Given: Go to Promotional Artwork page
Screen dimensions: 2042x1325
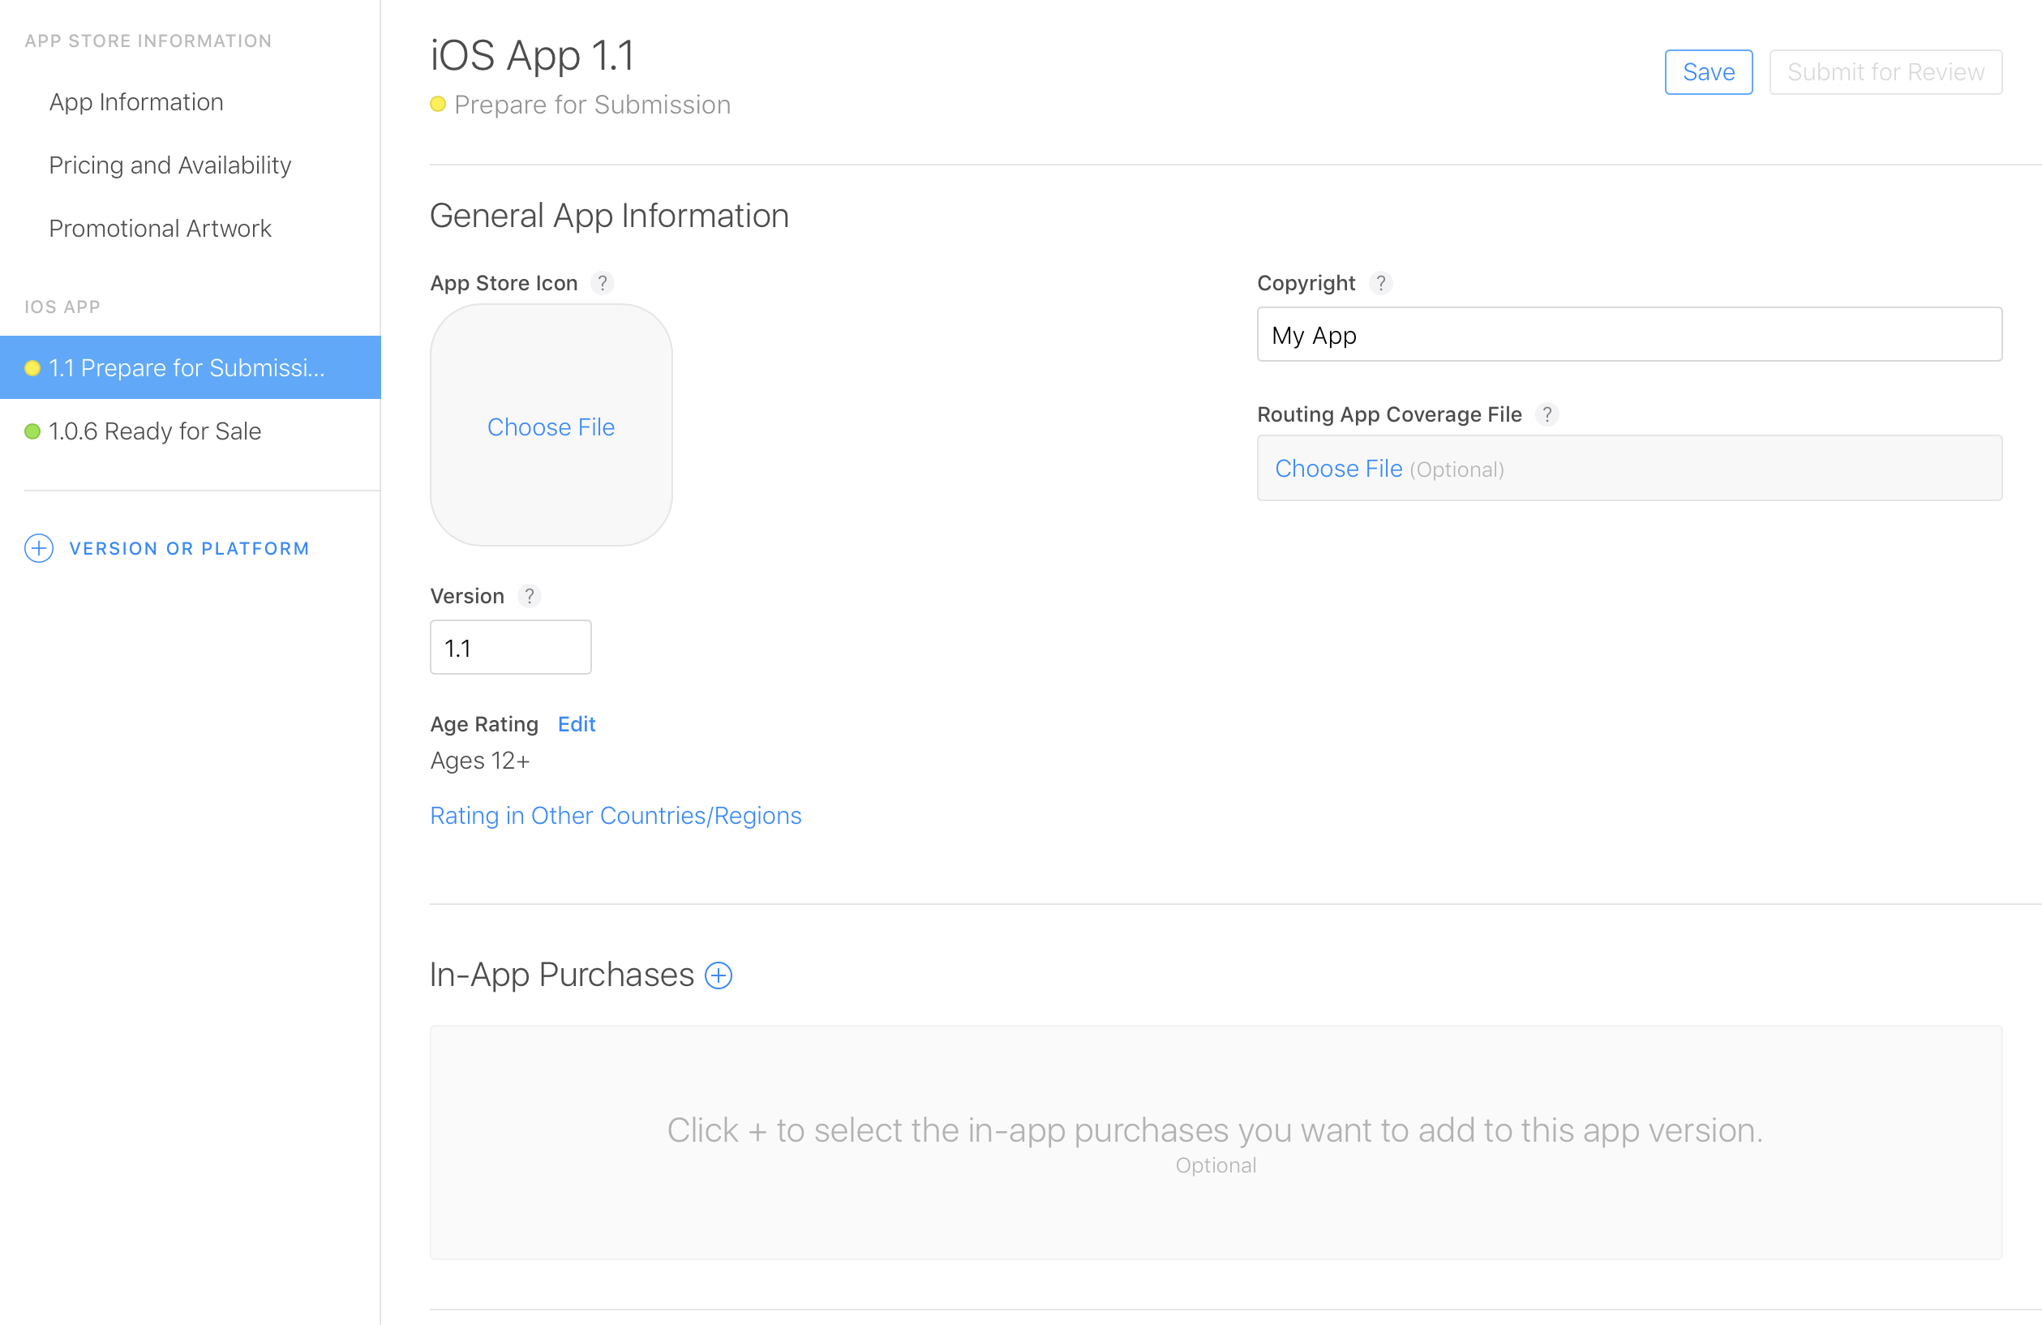Looking at the screenshot, I should 160,229.
